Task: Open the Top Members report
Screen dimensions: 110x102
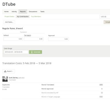Action: coord(36,16)
